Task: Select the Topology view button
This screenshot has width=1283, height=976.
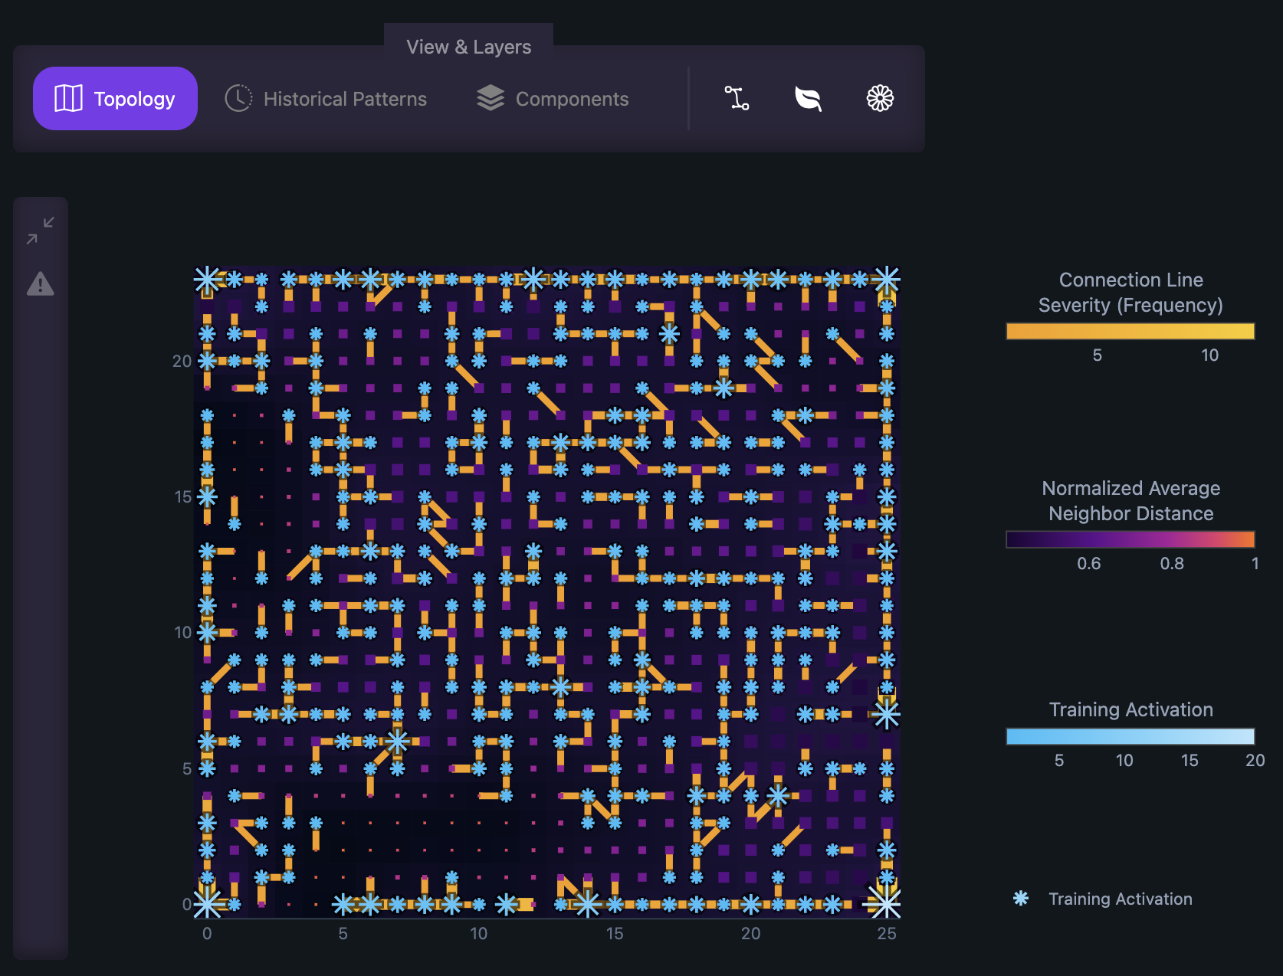Action: [x=115, y=98]
